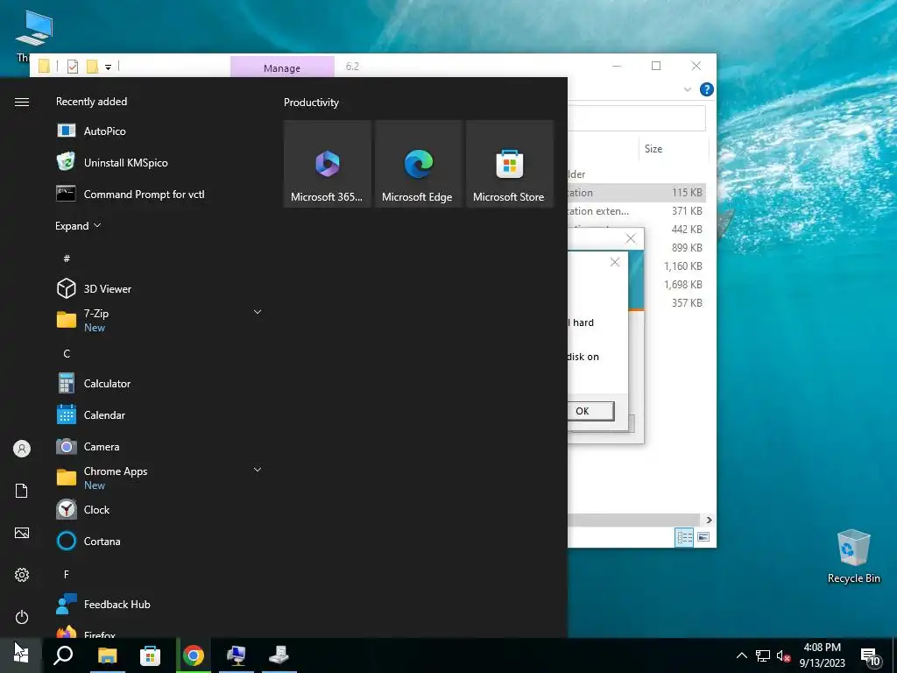Open network status tray icon
Screen dimensions: 897x673
click(x=763, y=655)
